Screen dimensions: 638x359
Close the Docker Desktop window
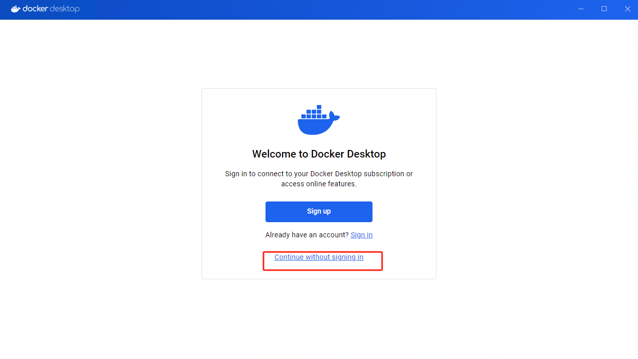pyautogui.click(x=627, y=9)
